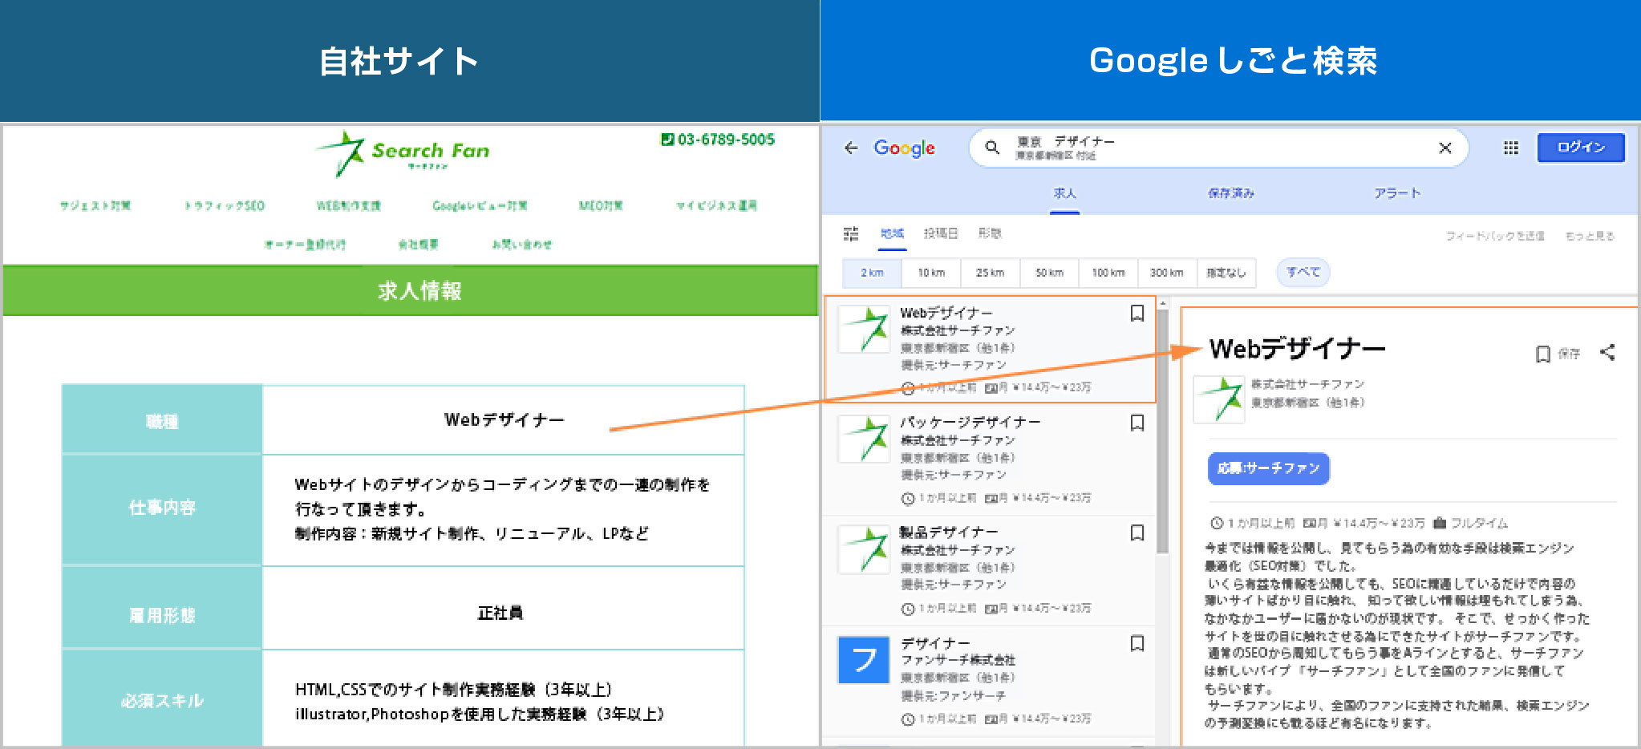
Task: Select the 300 km distance option
Action: [1167, 273]
